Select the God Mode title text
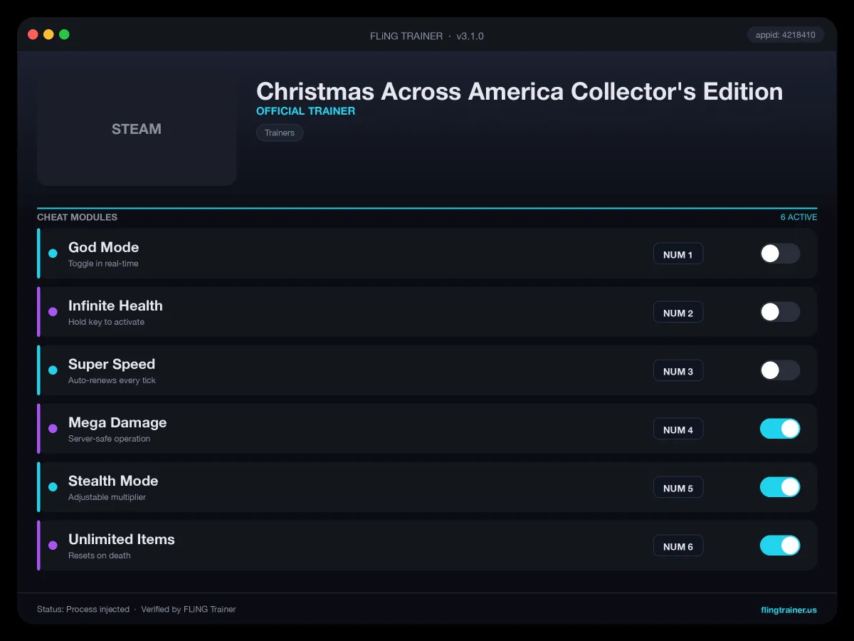The image size is (854, 641). point(103,247)
